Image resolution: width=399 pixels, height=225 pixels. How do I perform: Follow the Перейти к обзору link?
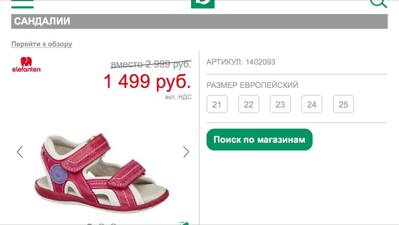tap(42, 44)
